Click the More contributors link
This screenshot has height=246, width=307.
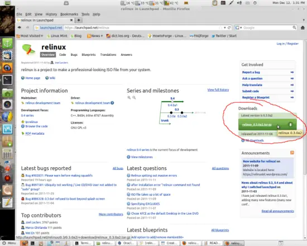click(x=111, y=214)
